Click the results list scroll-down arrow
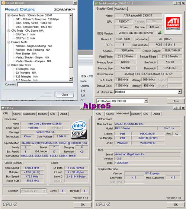 [71, 79]
